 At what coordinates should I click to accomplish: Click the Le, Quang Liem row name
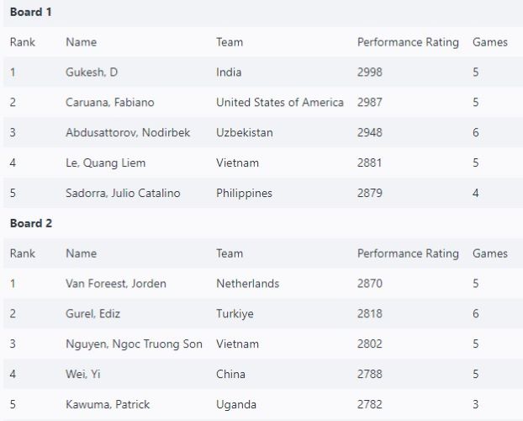click(103, 163)
